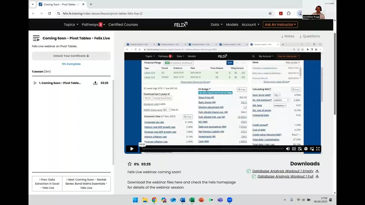
Task: Open the video transcript icon
Action: click(x=300, y=149)
